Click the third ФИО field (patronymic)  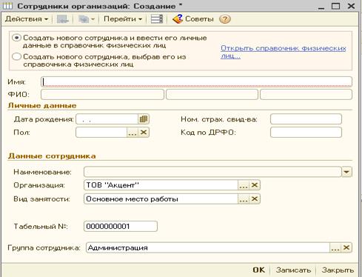pyautogui.click(x=306, y=95)
